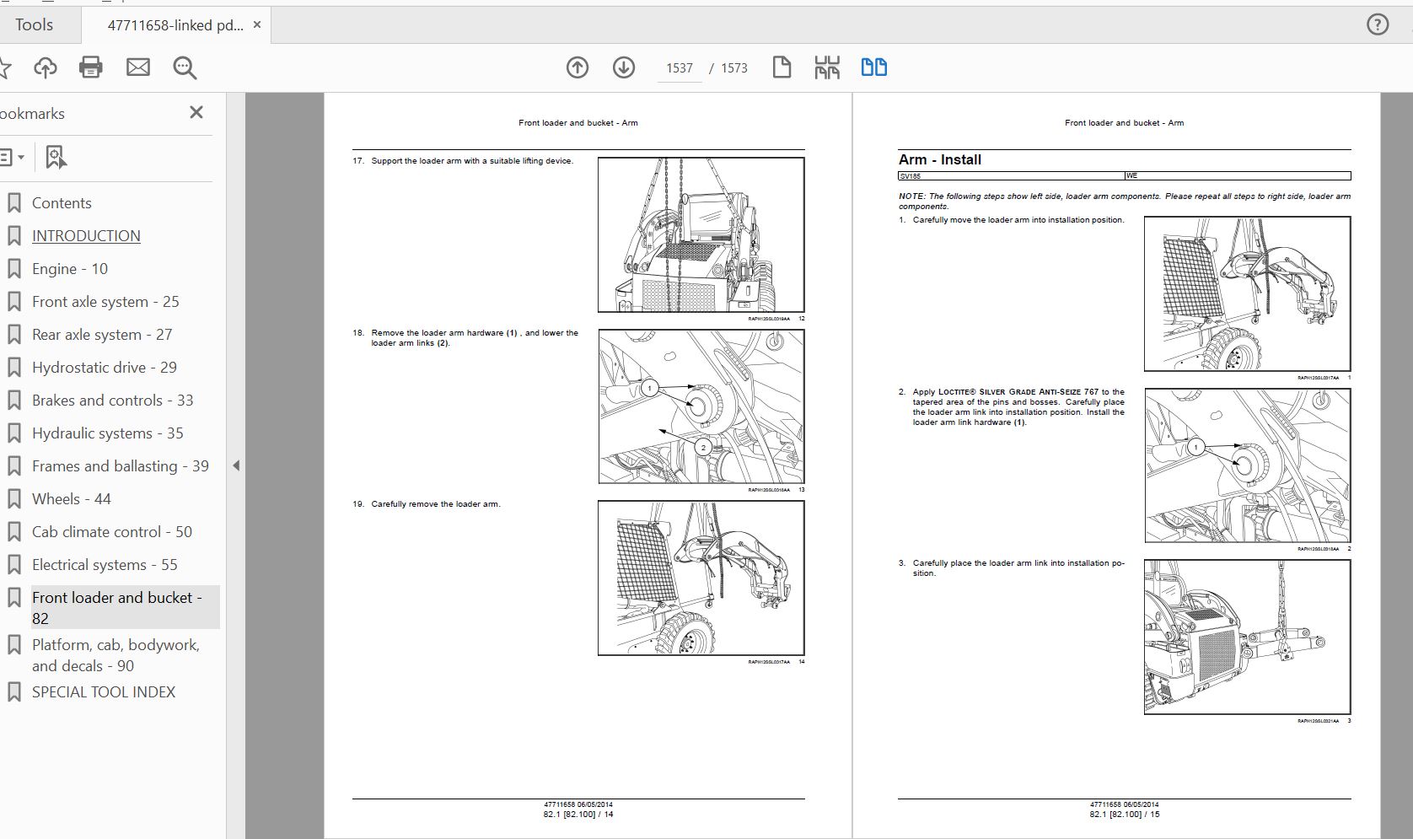Go to the previous page arrow
This screenshot has width=1413, height=839.
(x=578, y=67)
